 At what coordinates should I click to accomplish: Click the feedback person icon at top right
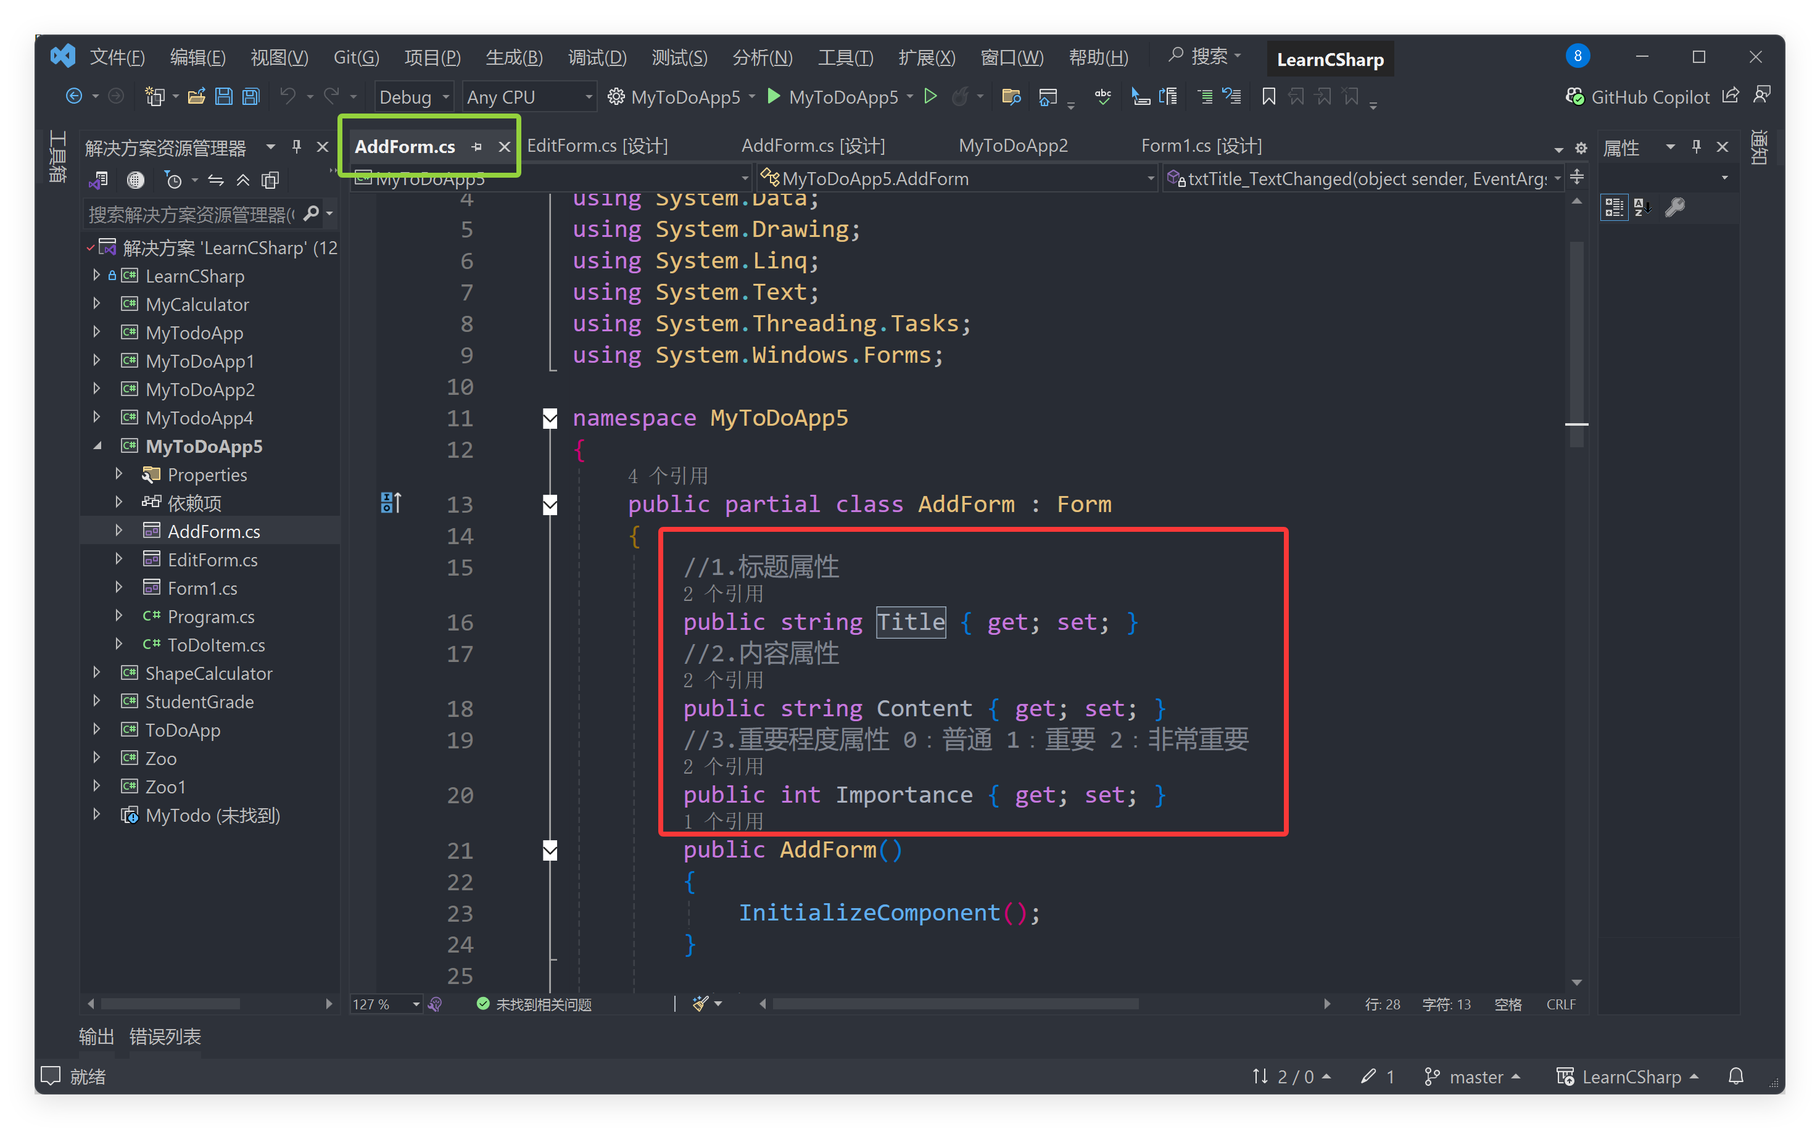click(x=1762, y=95)
